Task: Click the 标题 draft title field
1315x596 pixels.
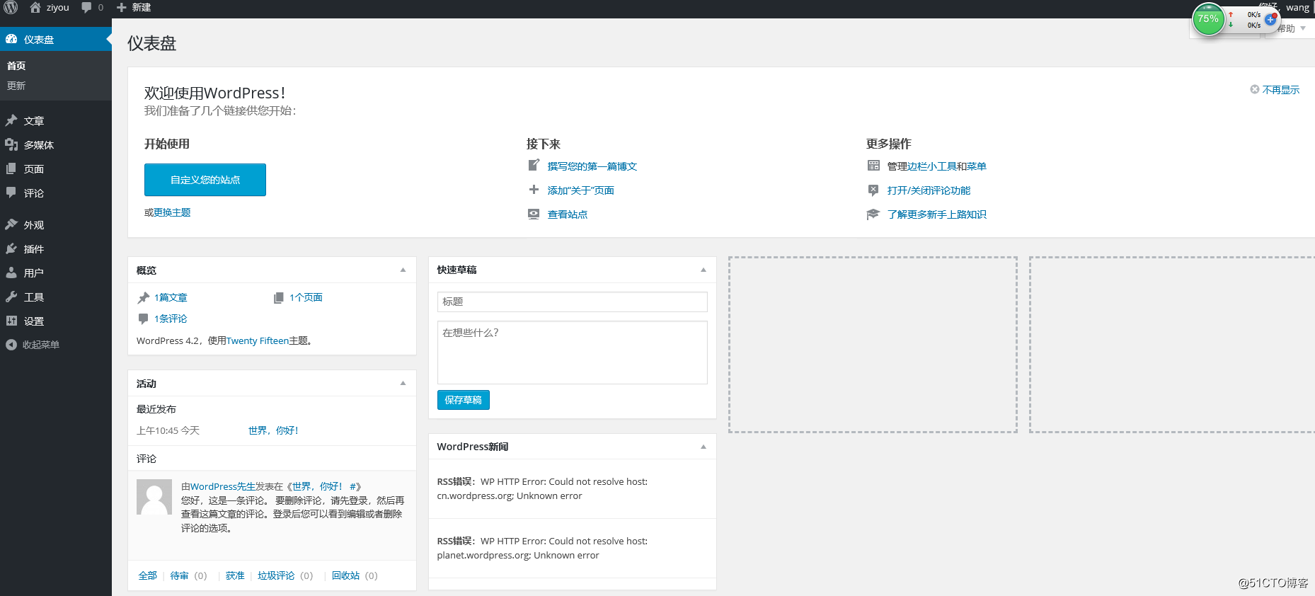Action: point(573,302)
